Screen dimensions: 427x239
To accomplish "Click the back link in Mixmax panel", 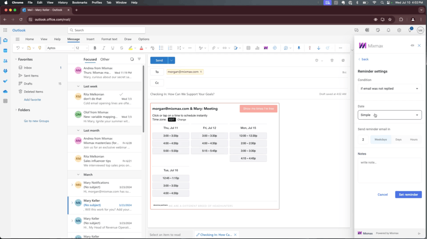I will pos(363,59).
